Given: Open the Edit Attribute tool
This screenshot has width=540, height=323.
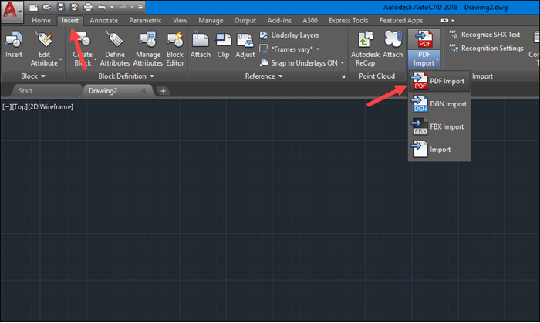Looking at the screenshot, I should tap(44, 45).
